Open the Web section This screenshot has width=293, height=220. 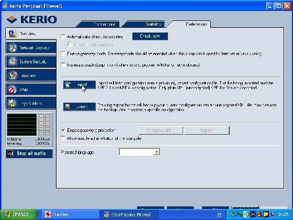31,90
